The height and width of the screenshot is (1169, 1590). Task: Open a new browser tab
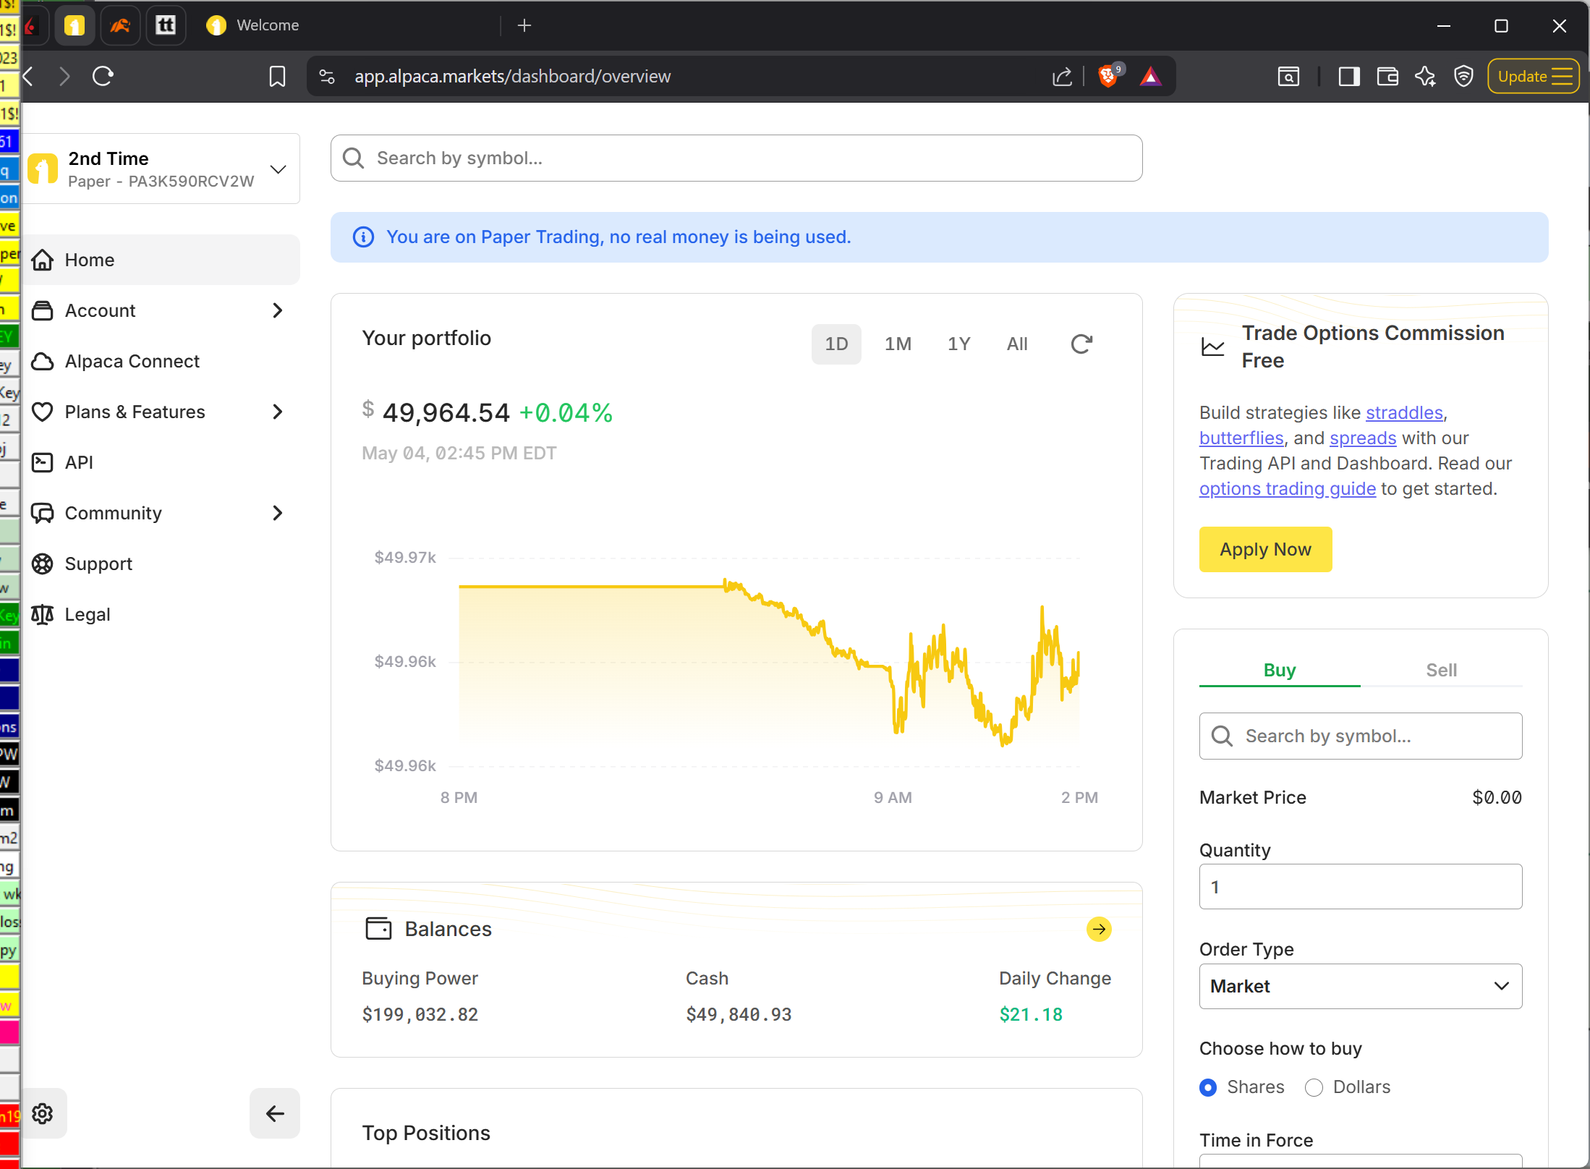click(x=524, y=25)
